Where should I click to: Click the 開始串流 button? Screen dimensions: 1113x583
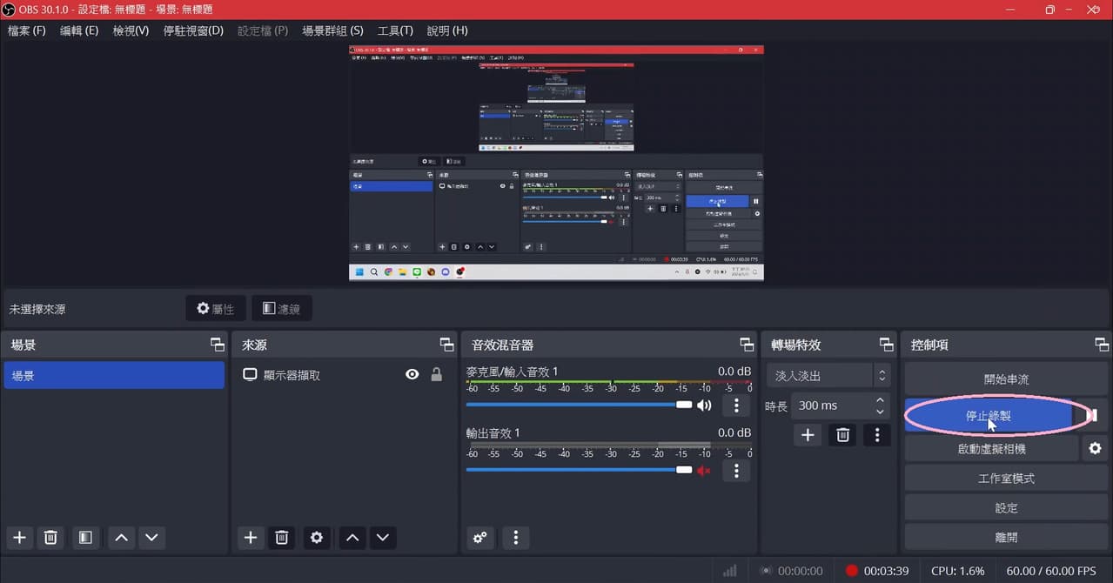(1006, 380)
